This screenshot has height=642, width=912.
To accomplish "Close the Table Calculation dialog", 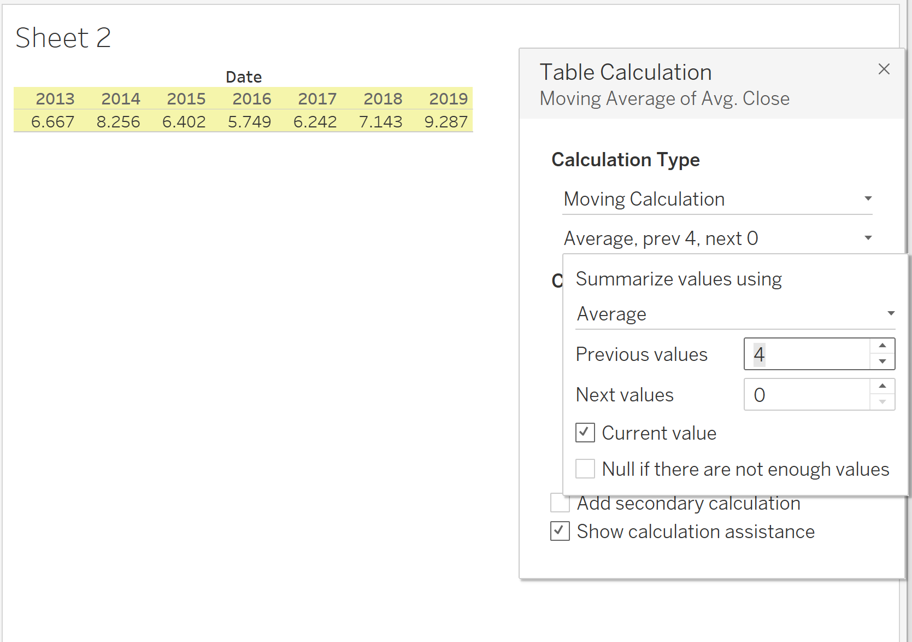I will (x=884, y=69).
